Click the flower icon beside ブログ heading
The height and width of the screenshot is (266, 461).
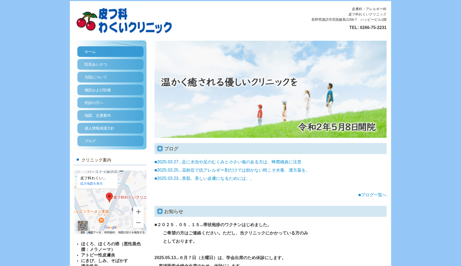coord(160,149)
